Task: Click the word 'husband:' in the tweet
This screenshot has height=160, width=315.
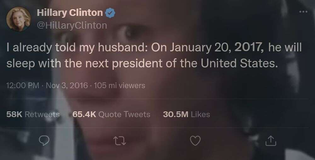Action: (126, 48)
